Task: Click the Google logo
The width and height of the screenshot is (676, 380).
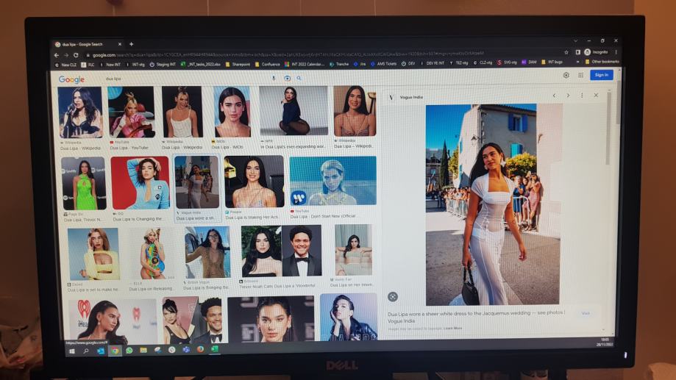Action: point(71,79)
